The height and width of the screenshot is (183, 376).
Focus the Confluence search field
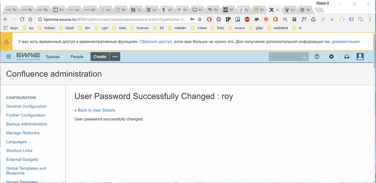[289, 56]
